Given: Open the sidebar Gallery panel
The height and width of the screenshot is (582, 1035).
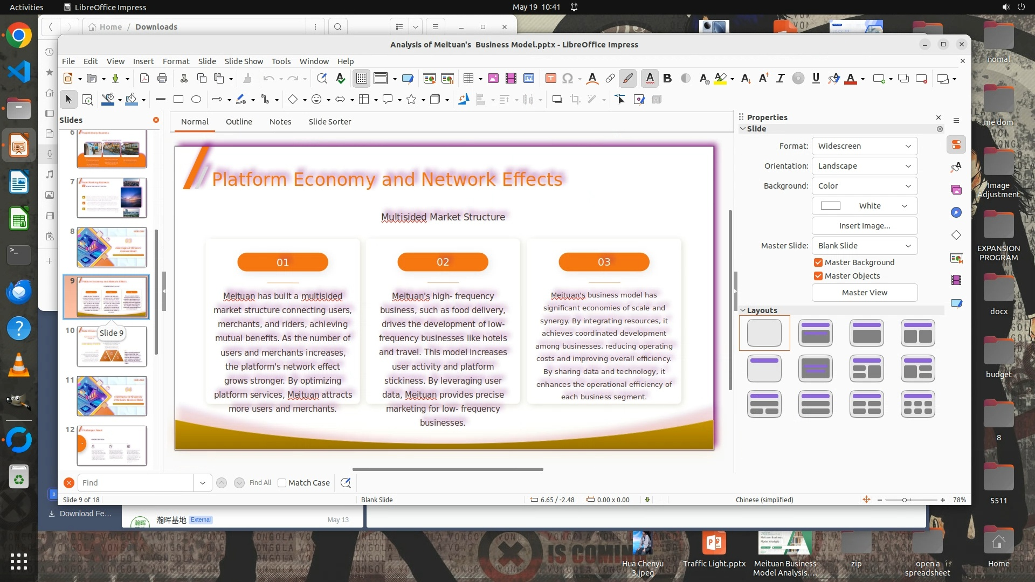Looking at the screenshot, I should pos(956,190).
